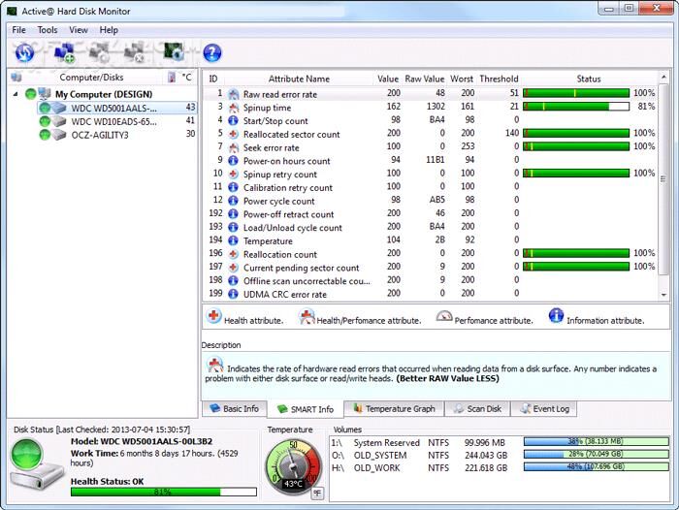
Task: Click the Add remote computer toolbar icon
Action: pos(65,52)
